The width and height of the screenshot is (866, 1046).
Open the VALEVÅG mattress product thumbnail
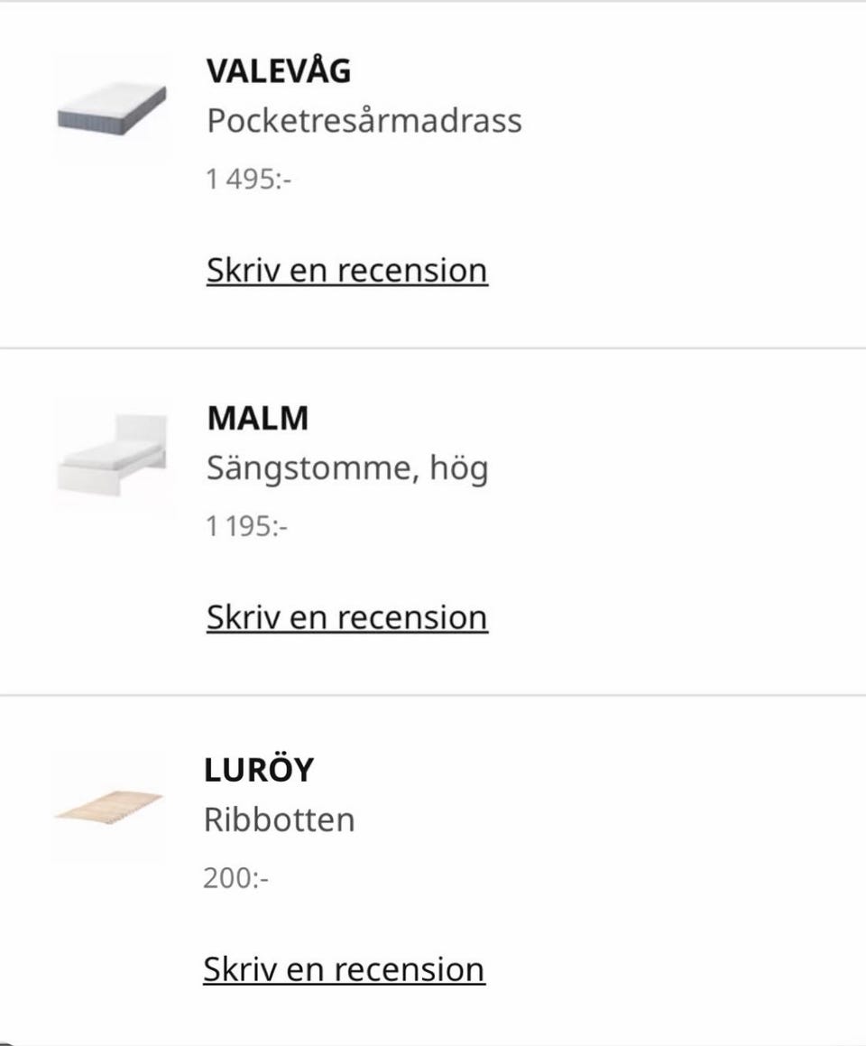(112, 108)
